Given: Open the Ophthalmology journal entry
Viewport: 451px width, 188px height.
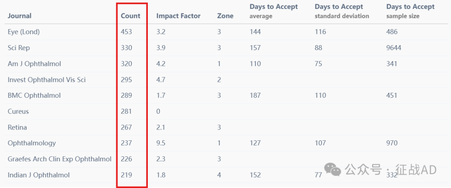Looking at the screenshot, I should coord(32,143).
